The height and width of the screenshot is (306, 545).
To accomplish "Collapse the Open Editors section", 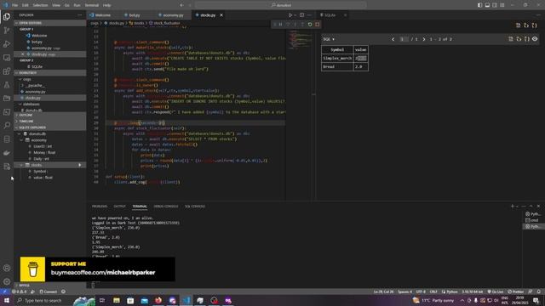I will (x=49, y=23).
